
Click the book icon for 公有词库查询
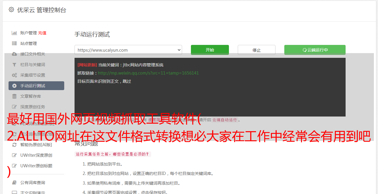tap(14, 183)
